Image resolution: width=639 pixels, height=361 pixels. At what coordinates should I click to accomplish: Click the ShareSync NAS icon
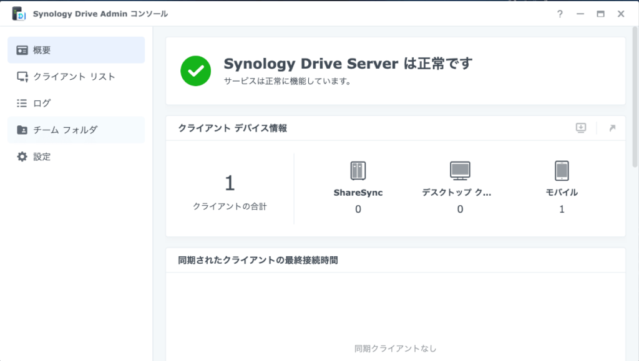pos(358,171)
